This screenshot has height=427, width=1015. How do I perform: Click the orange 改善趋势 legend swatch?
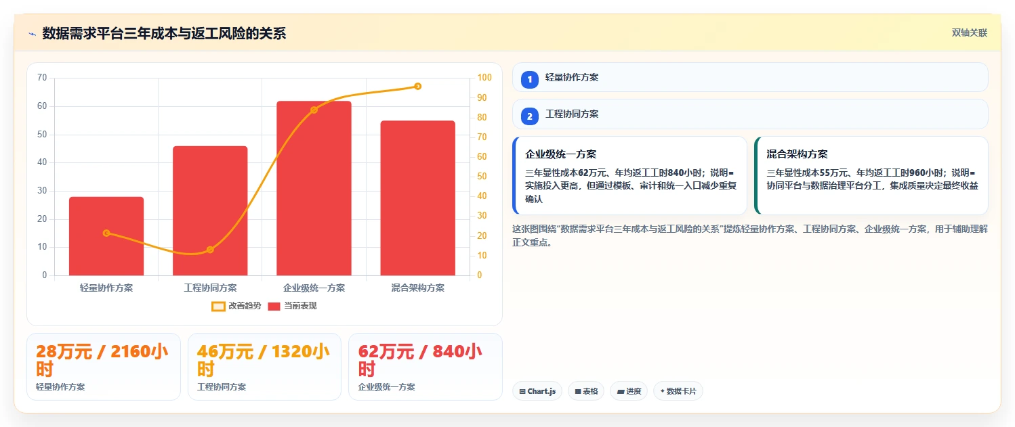point(218,306)
